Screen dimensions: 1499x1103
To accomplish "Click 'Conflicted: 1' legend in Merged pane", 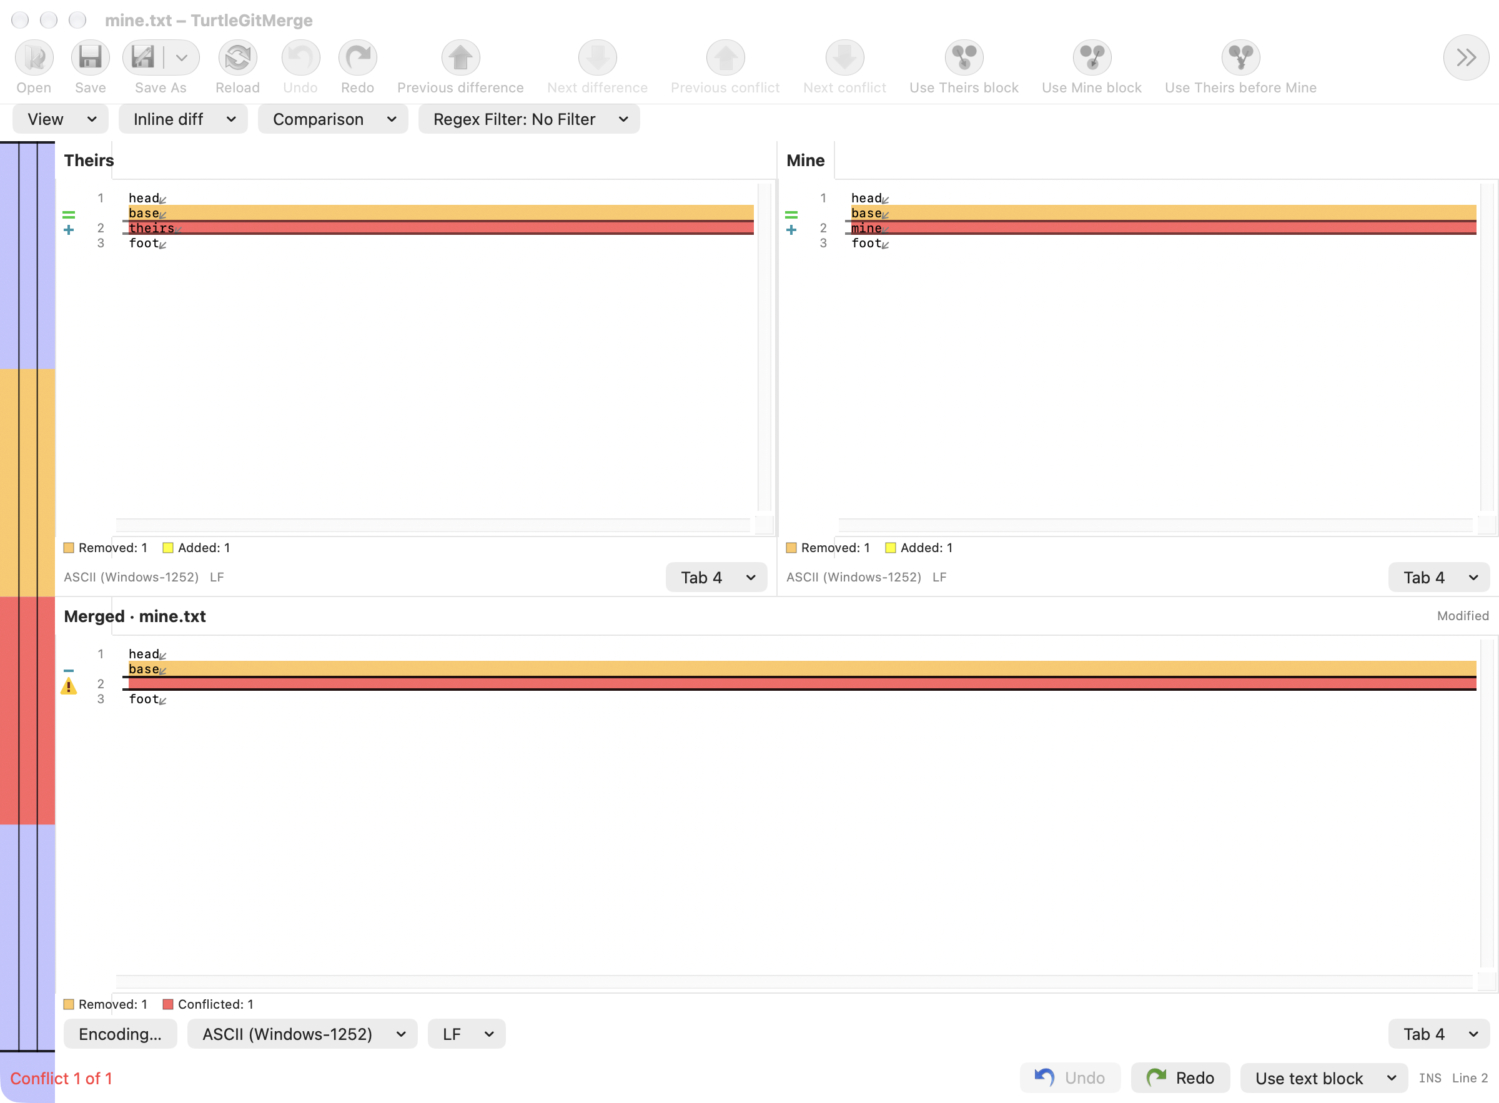I will 209,1004.
